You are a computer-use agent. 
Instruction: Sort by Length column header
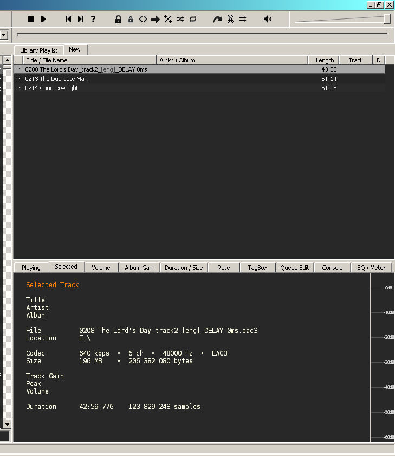coord(323,60)
